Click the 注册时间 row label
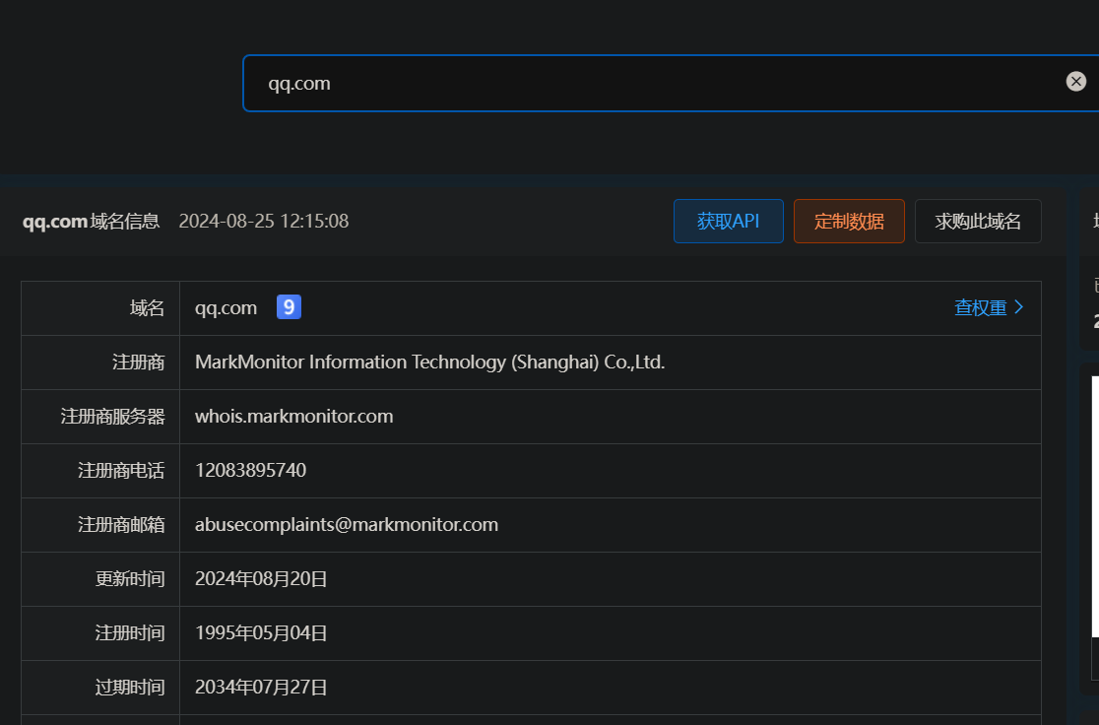The width and height of the screenshot is (1099, 725). [x=130, y=633]
